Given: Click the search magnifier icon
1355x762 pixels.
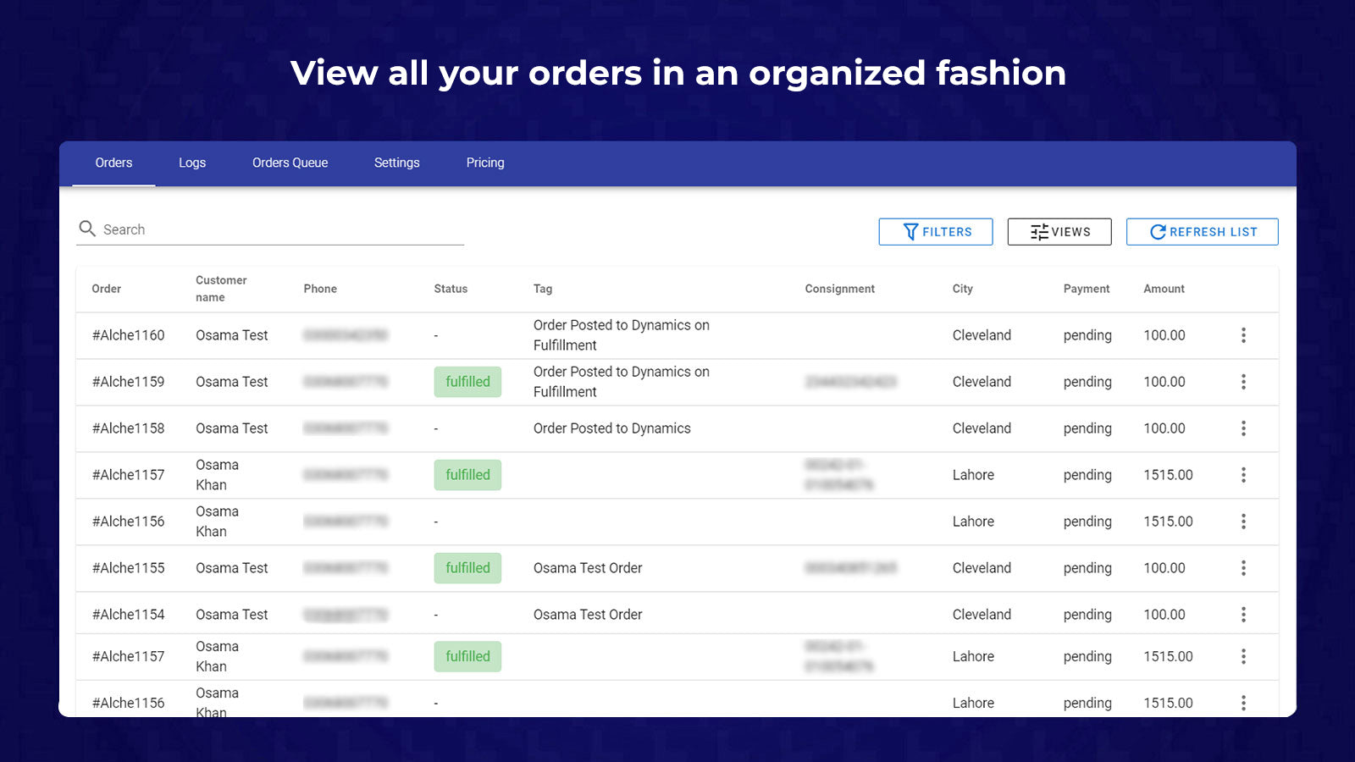Looking at the screenshot, I should tap(87, 229).
